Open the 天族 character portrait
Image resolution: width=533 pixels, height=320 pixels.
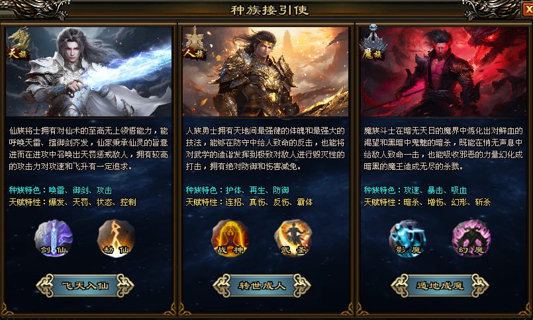(x=89, y=71)
